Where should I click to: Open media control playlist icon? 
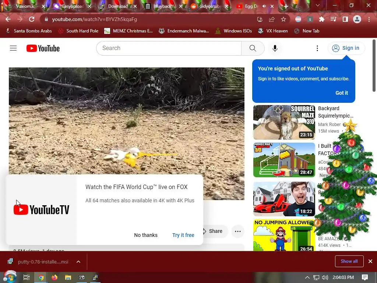pyautogui.click(x=333, y=19)
